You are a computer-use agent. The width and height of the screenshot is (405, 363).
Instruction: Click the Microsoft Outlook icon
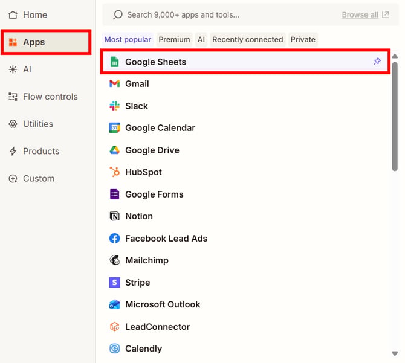coord(115,304)
